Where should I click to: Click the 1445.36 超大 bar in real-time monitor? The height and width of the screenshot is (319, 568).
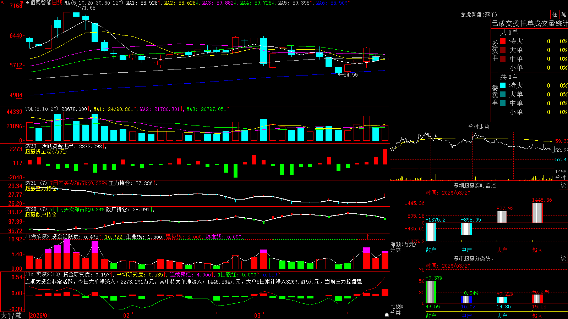point(537,213)
